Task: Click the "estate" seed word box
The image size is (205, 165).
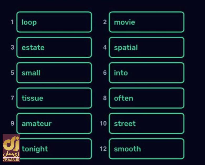Action: pos(54,47)
